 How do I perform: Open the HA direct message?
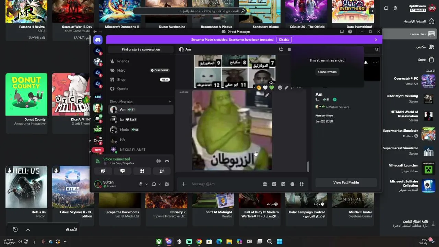[141, 140]
